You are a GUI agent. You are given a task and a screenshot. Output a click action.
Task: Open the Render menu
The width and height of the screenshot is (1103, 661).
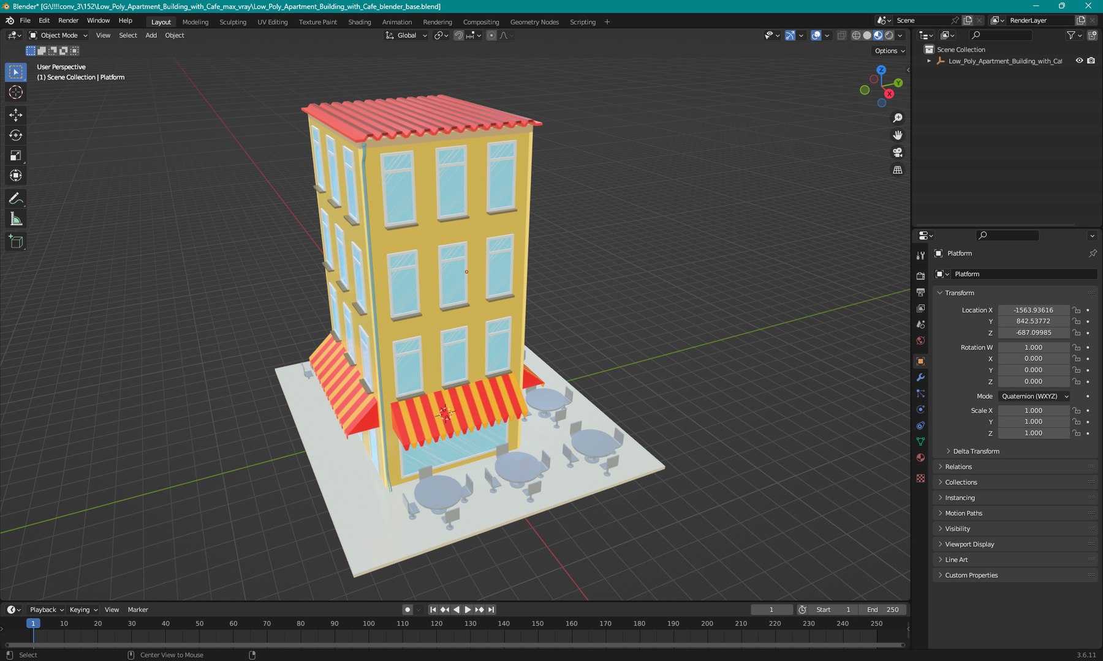point(69,21)
